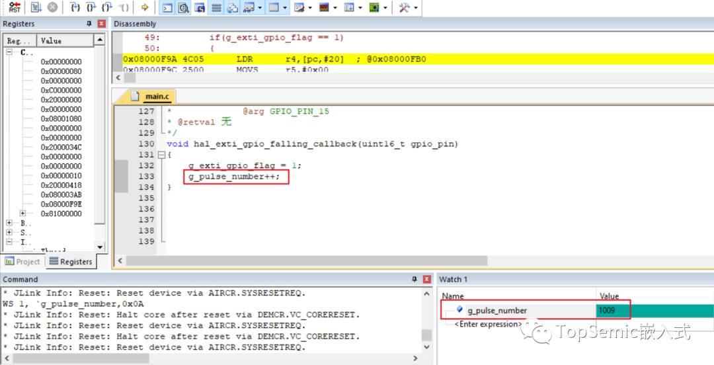This screenshot has width=714, height=365.
Task: Click the editor horizontal scrollbar thumb
Action: pyautogui.click(x=307, y=261)
